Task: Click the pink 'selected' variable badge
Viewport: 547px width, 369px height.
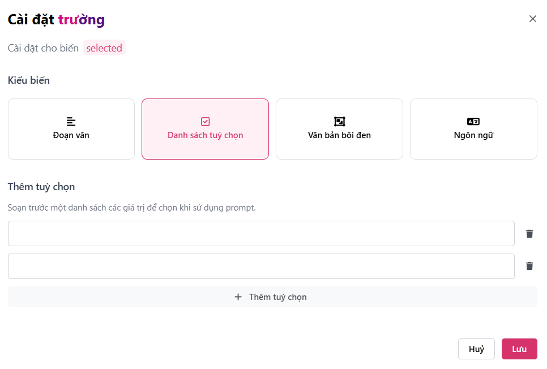Action: pyautogui.click(x=104, y=48)
